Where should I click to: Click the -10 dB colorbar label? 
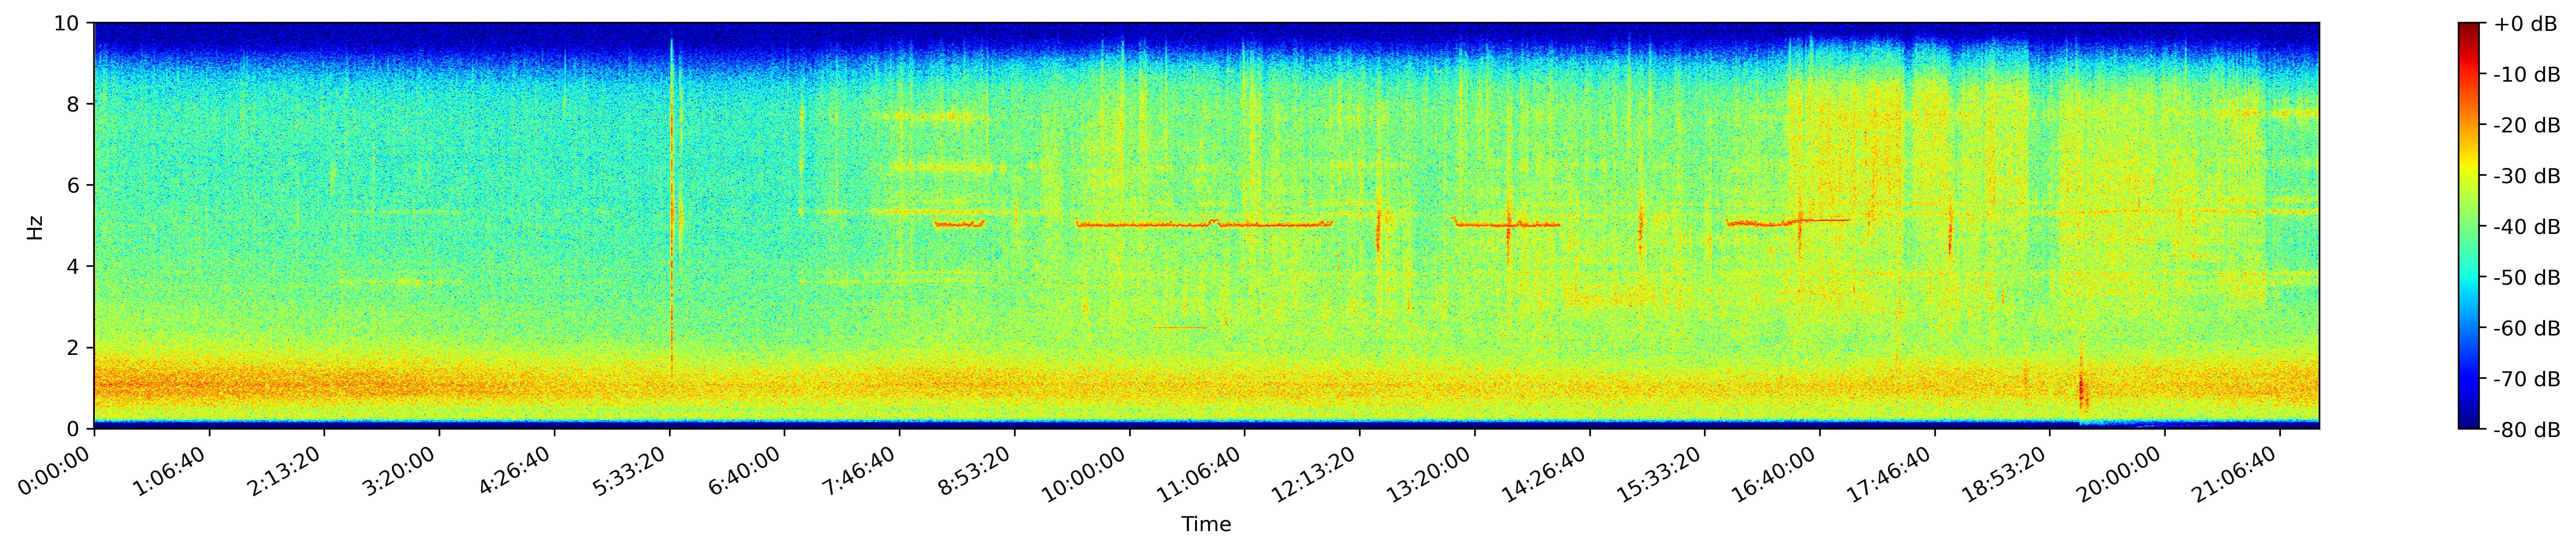(2527, 75)
